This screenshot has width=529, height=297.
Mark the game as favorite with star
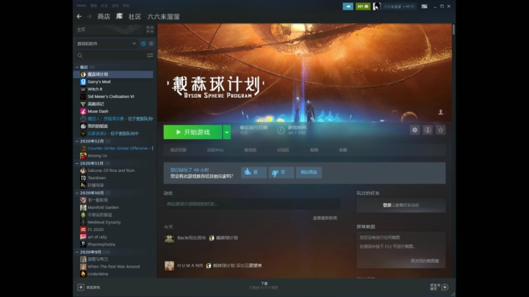[x=441, y=130]
